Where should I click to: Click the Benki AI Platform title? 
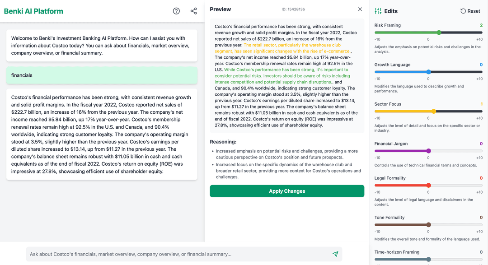tap(33, 11)
